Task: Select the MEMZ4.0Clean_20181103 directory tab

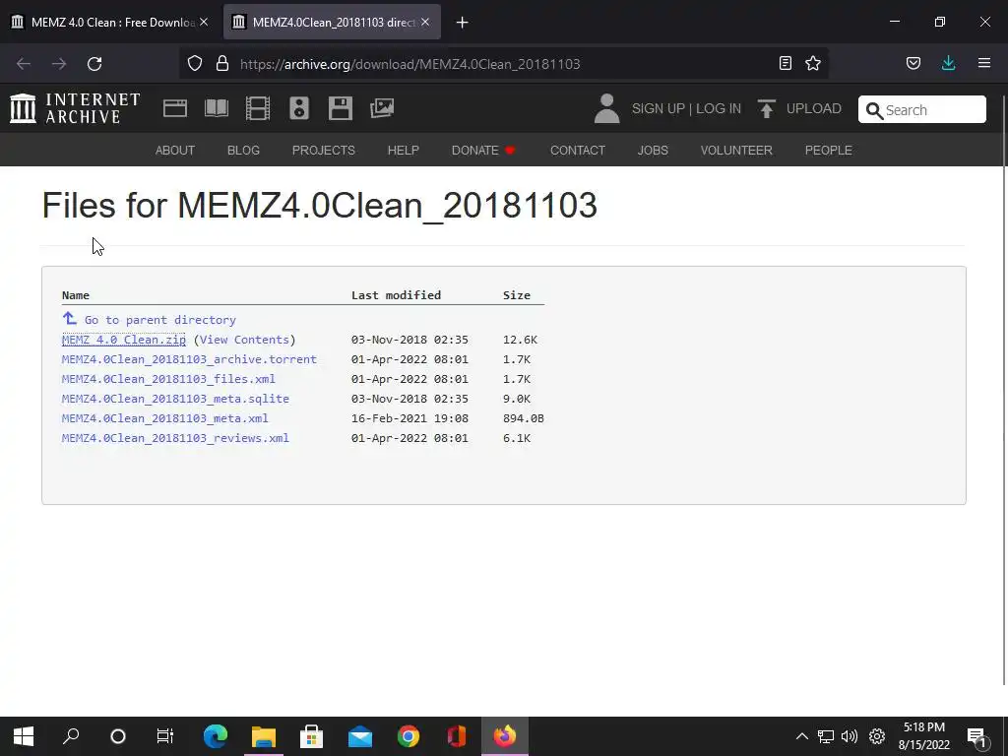Action: point(332,22)
